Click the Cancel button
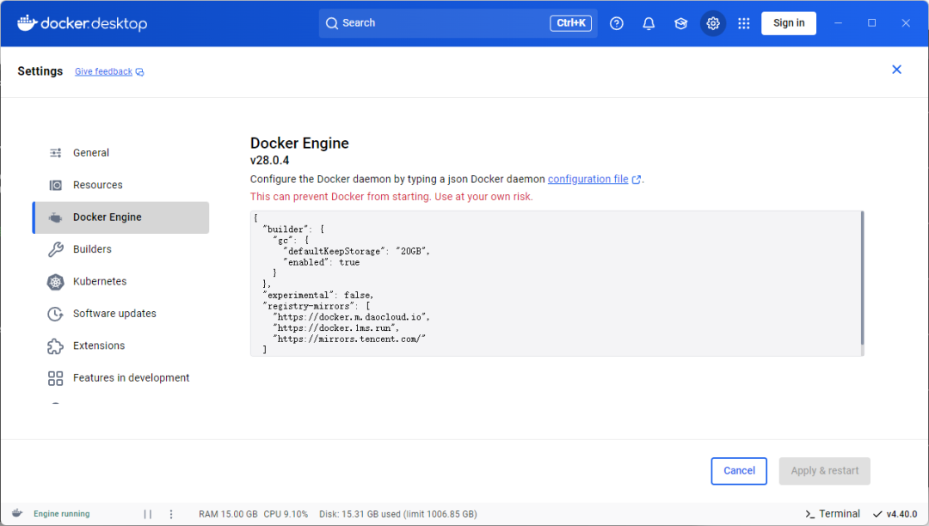This screenshot has width=929, height=526. tap(739, 471)
